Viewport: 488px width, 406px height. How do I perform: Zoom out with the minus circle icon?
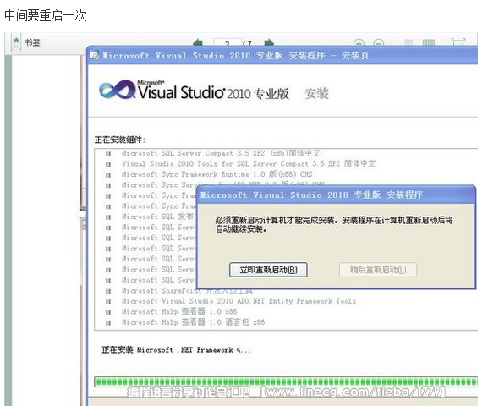379,42
